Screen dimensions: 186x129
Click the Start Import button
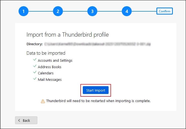click(x=96, y=90)
